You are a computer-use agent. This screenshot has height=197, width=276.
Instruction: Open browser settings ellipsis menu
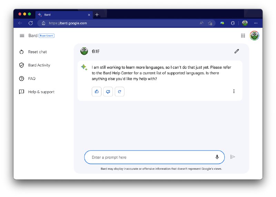click(256, 23)
